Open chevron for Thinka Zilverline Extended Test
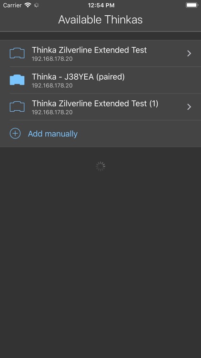 (x=189, y=53)
